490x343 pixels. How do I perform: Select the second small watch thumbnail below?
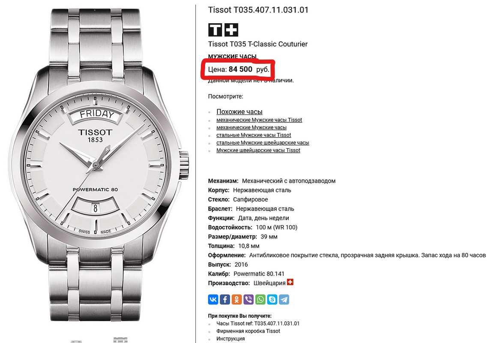120,340
